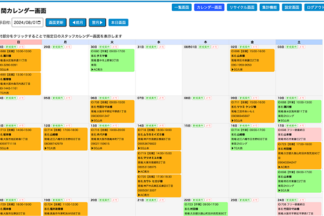The width and height of the screenshot is (324, 216).
Task: Add 新規案件 on the 29日 cell
Action: [x=59, y=47]
